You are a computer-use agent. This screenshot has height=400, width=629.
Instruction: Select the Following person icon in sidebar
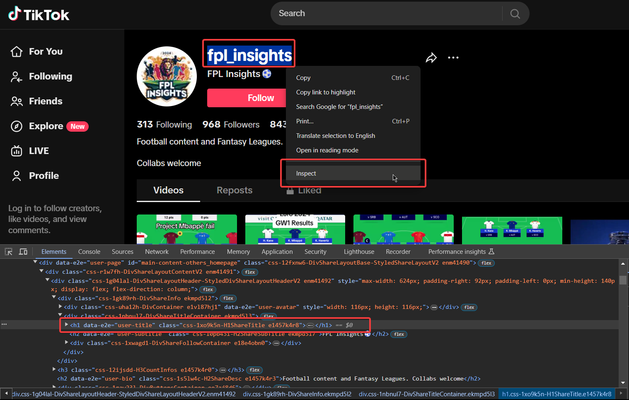point(17,77)
